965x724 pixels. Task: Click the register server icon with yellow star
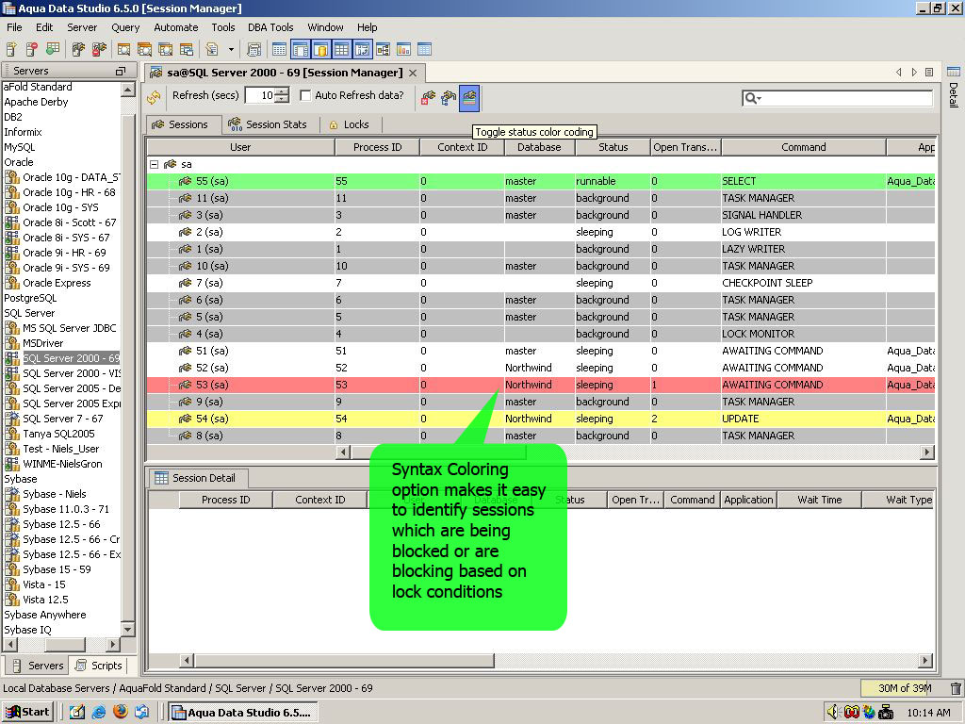pyautogui.click(x=11, y=49)
